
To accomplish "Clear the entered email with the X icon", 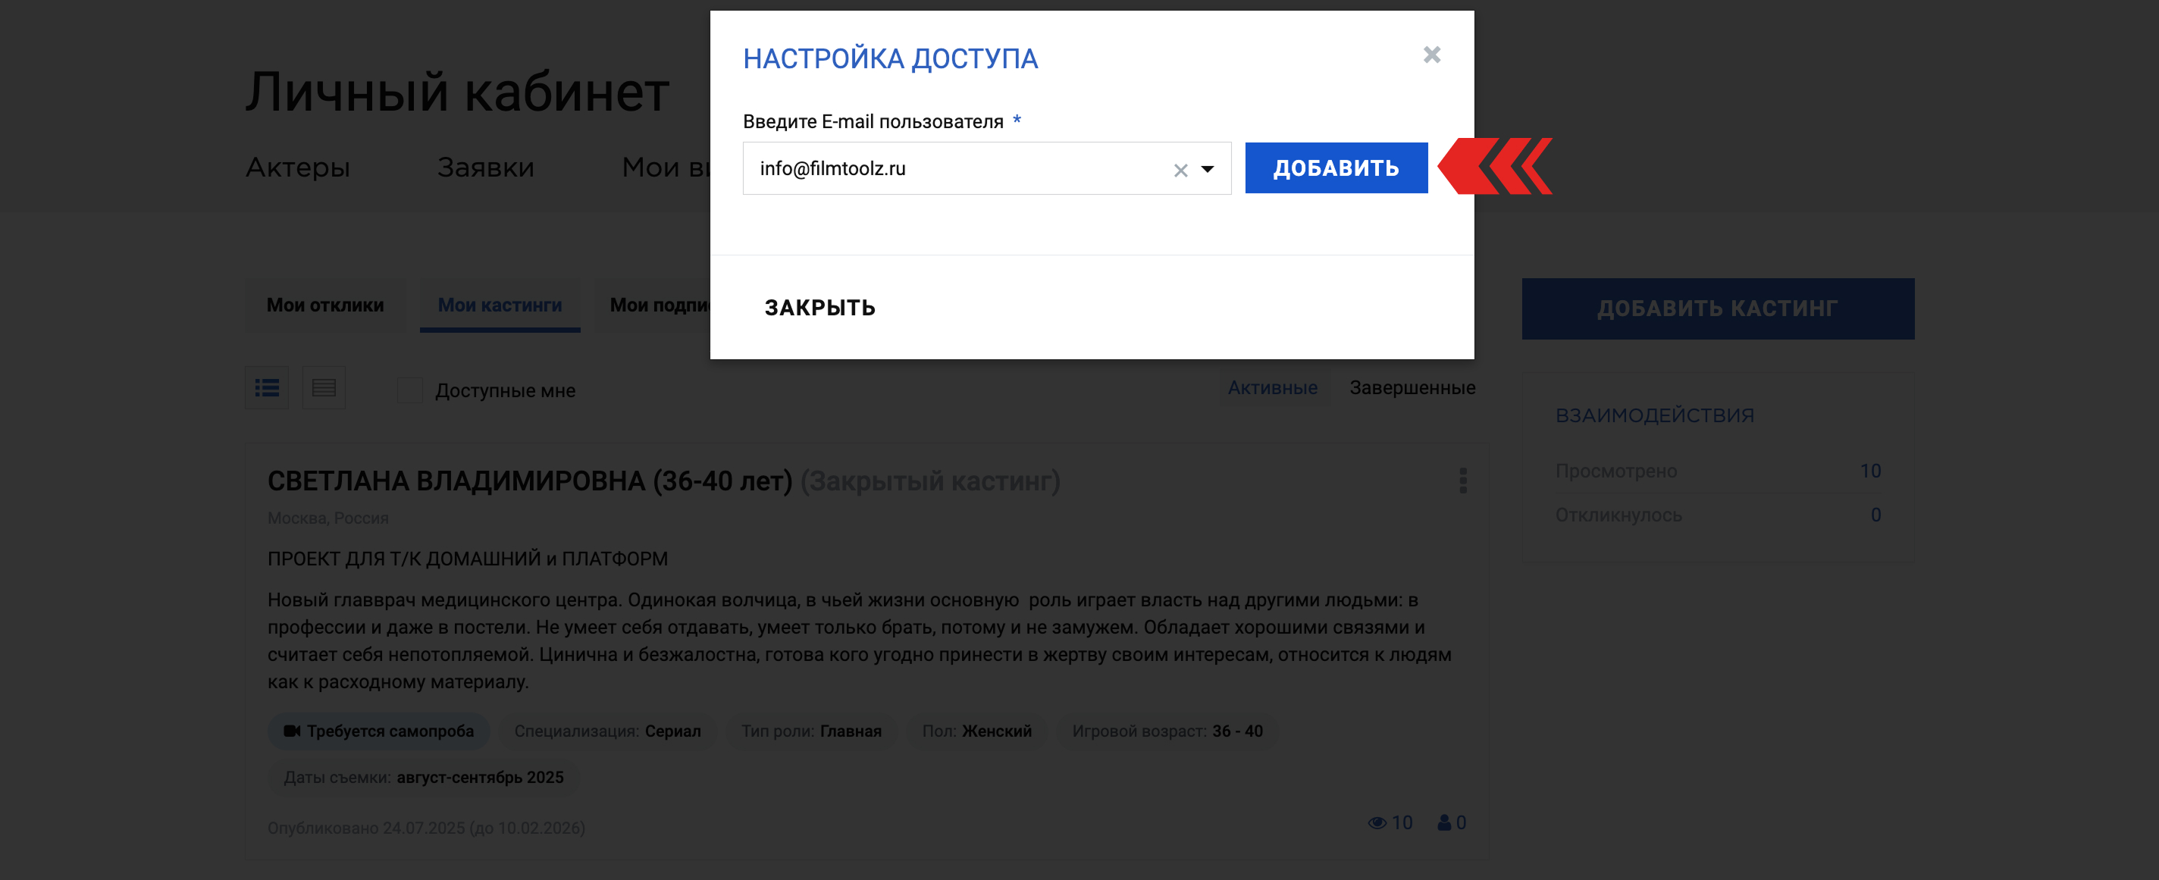I will 1180,170.
